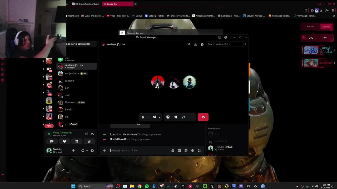Open Windows Start menu

[x=73, y=186]
